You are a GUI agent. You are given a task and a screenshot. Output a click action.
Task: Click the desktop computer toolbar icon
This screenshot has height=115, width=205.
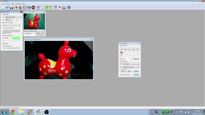[56, 7]
